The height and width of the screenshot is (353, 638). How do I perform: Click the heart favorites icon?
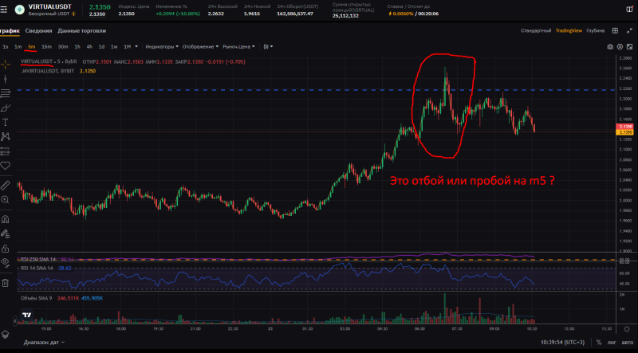click(6, 166)
